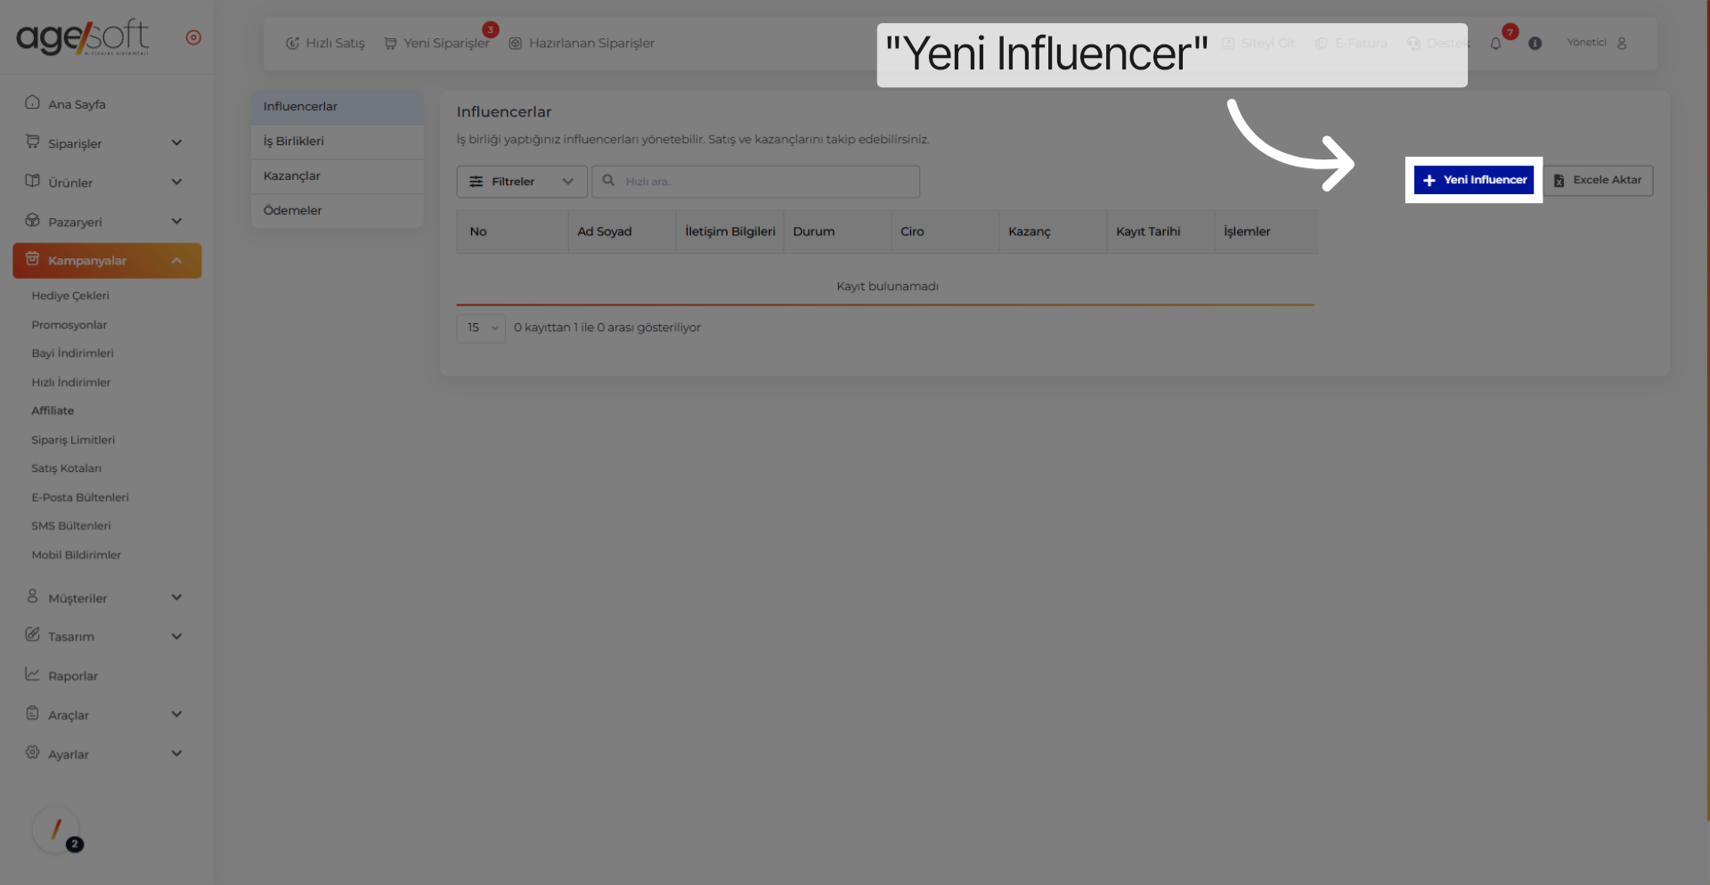The image size is (1710, 885).
Task: Click the Tasarım edit icon
Action: click(32, 635)
